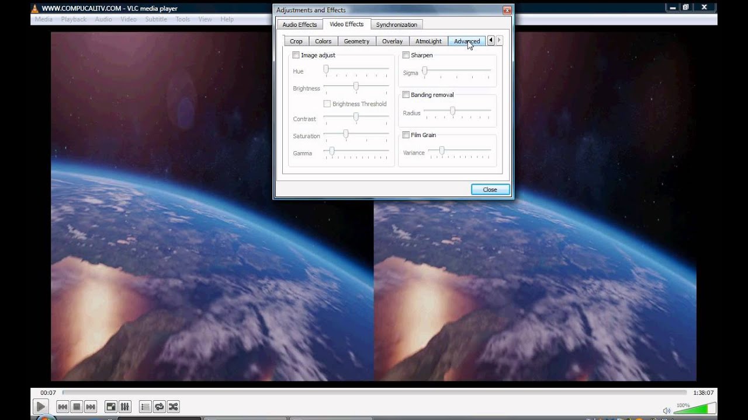Click the Windows Start orb
Screen dimensions: 748x420
46,418
